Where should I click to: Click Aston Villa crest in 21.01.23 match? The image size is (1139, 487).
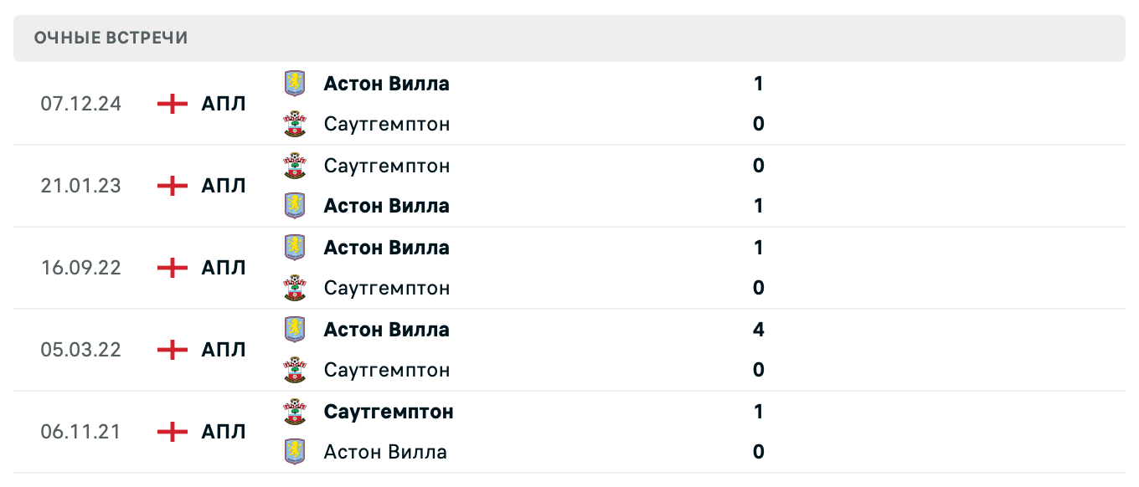click(x=295, y=206)
